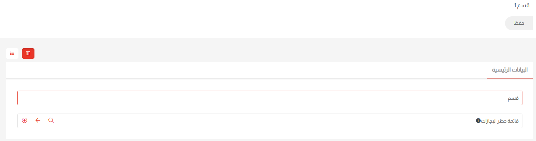This screenshot has width=536, height=141.
Task: Select the main data tab header
Action: click(510, 70)
